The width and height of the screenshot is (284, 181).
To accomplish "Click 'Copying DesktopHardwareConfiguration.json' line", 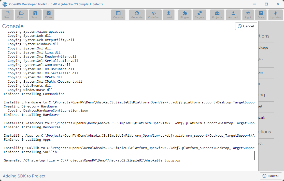I will pos(48,111).
